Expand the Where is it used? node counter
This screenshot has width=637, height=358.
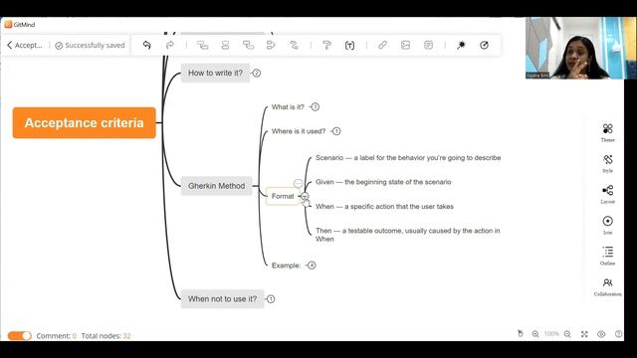[x=336, y=131]
